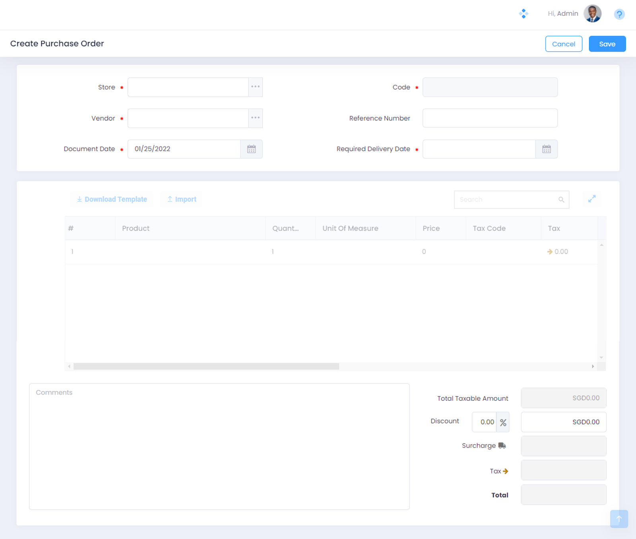
Task: Open Required Delivery Date calendar picker
Action: 547,149
